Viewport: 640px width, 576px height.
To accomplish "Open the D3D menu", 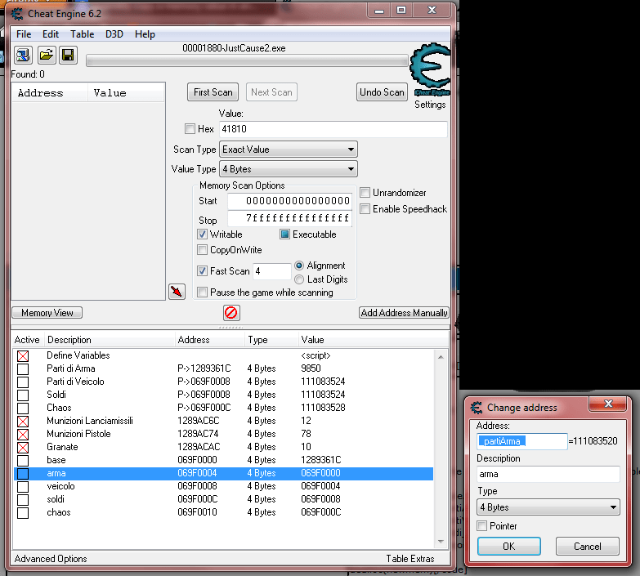I will (114, 34).
